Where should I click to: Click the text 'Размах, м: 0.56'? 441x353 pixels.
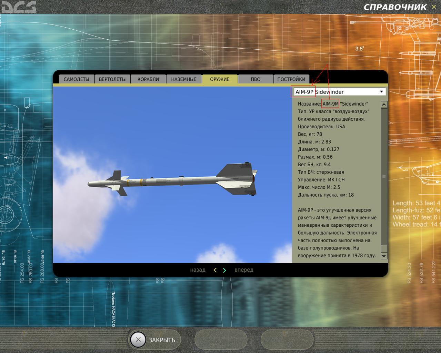(x=315, y=157)
